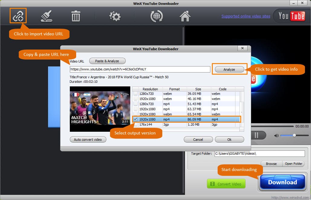Close the inner WinX YouTube Downloader dialog

[x=242, y=48]
